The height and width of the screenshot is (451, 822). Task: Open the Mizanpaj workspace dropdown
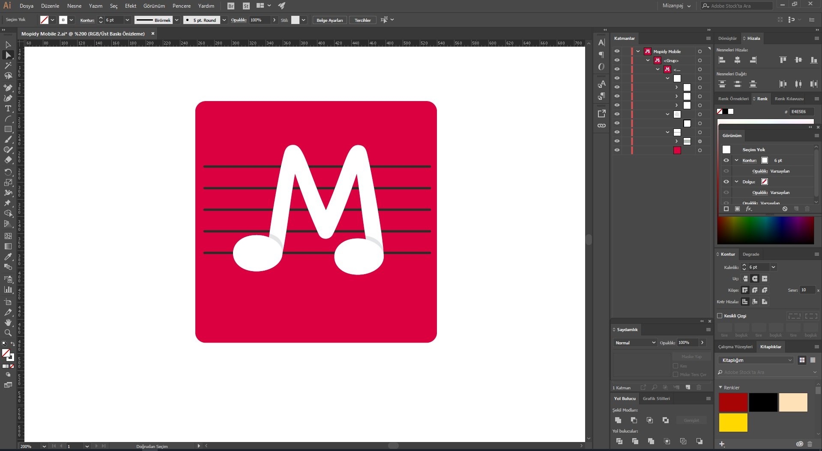point(677,6)
